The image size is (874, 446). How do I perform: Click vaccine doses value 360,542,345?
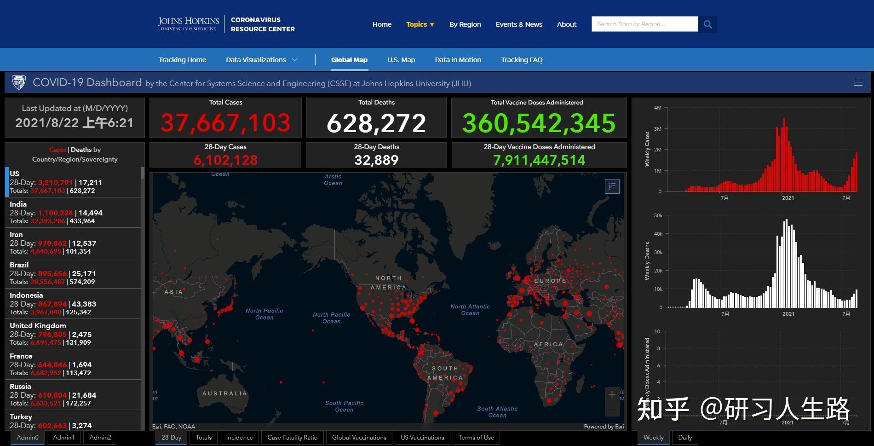(539, 123)
